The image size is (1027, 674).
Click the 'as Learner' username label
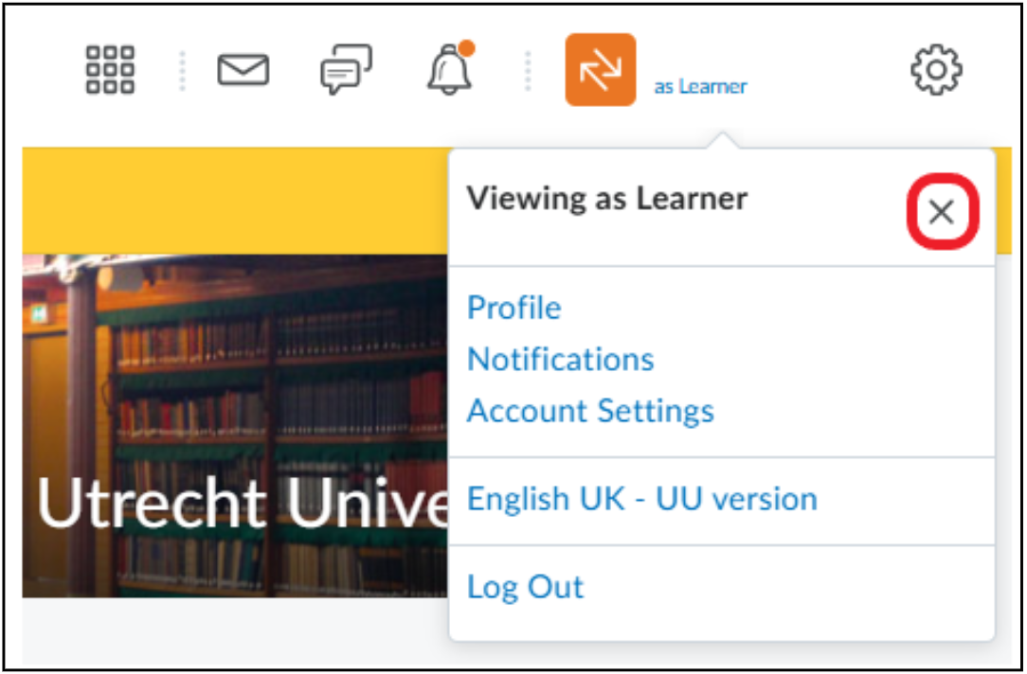coord(701,86)
